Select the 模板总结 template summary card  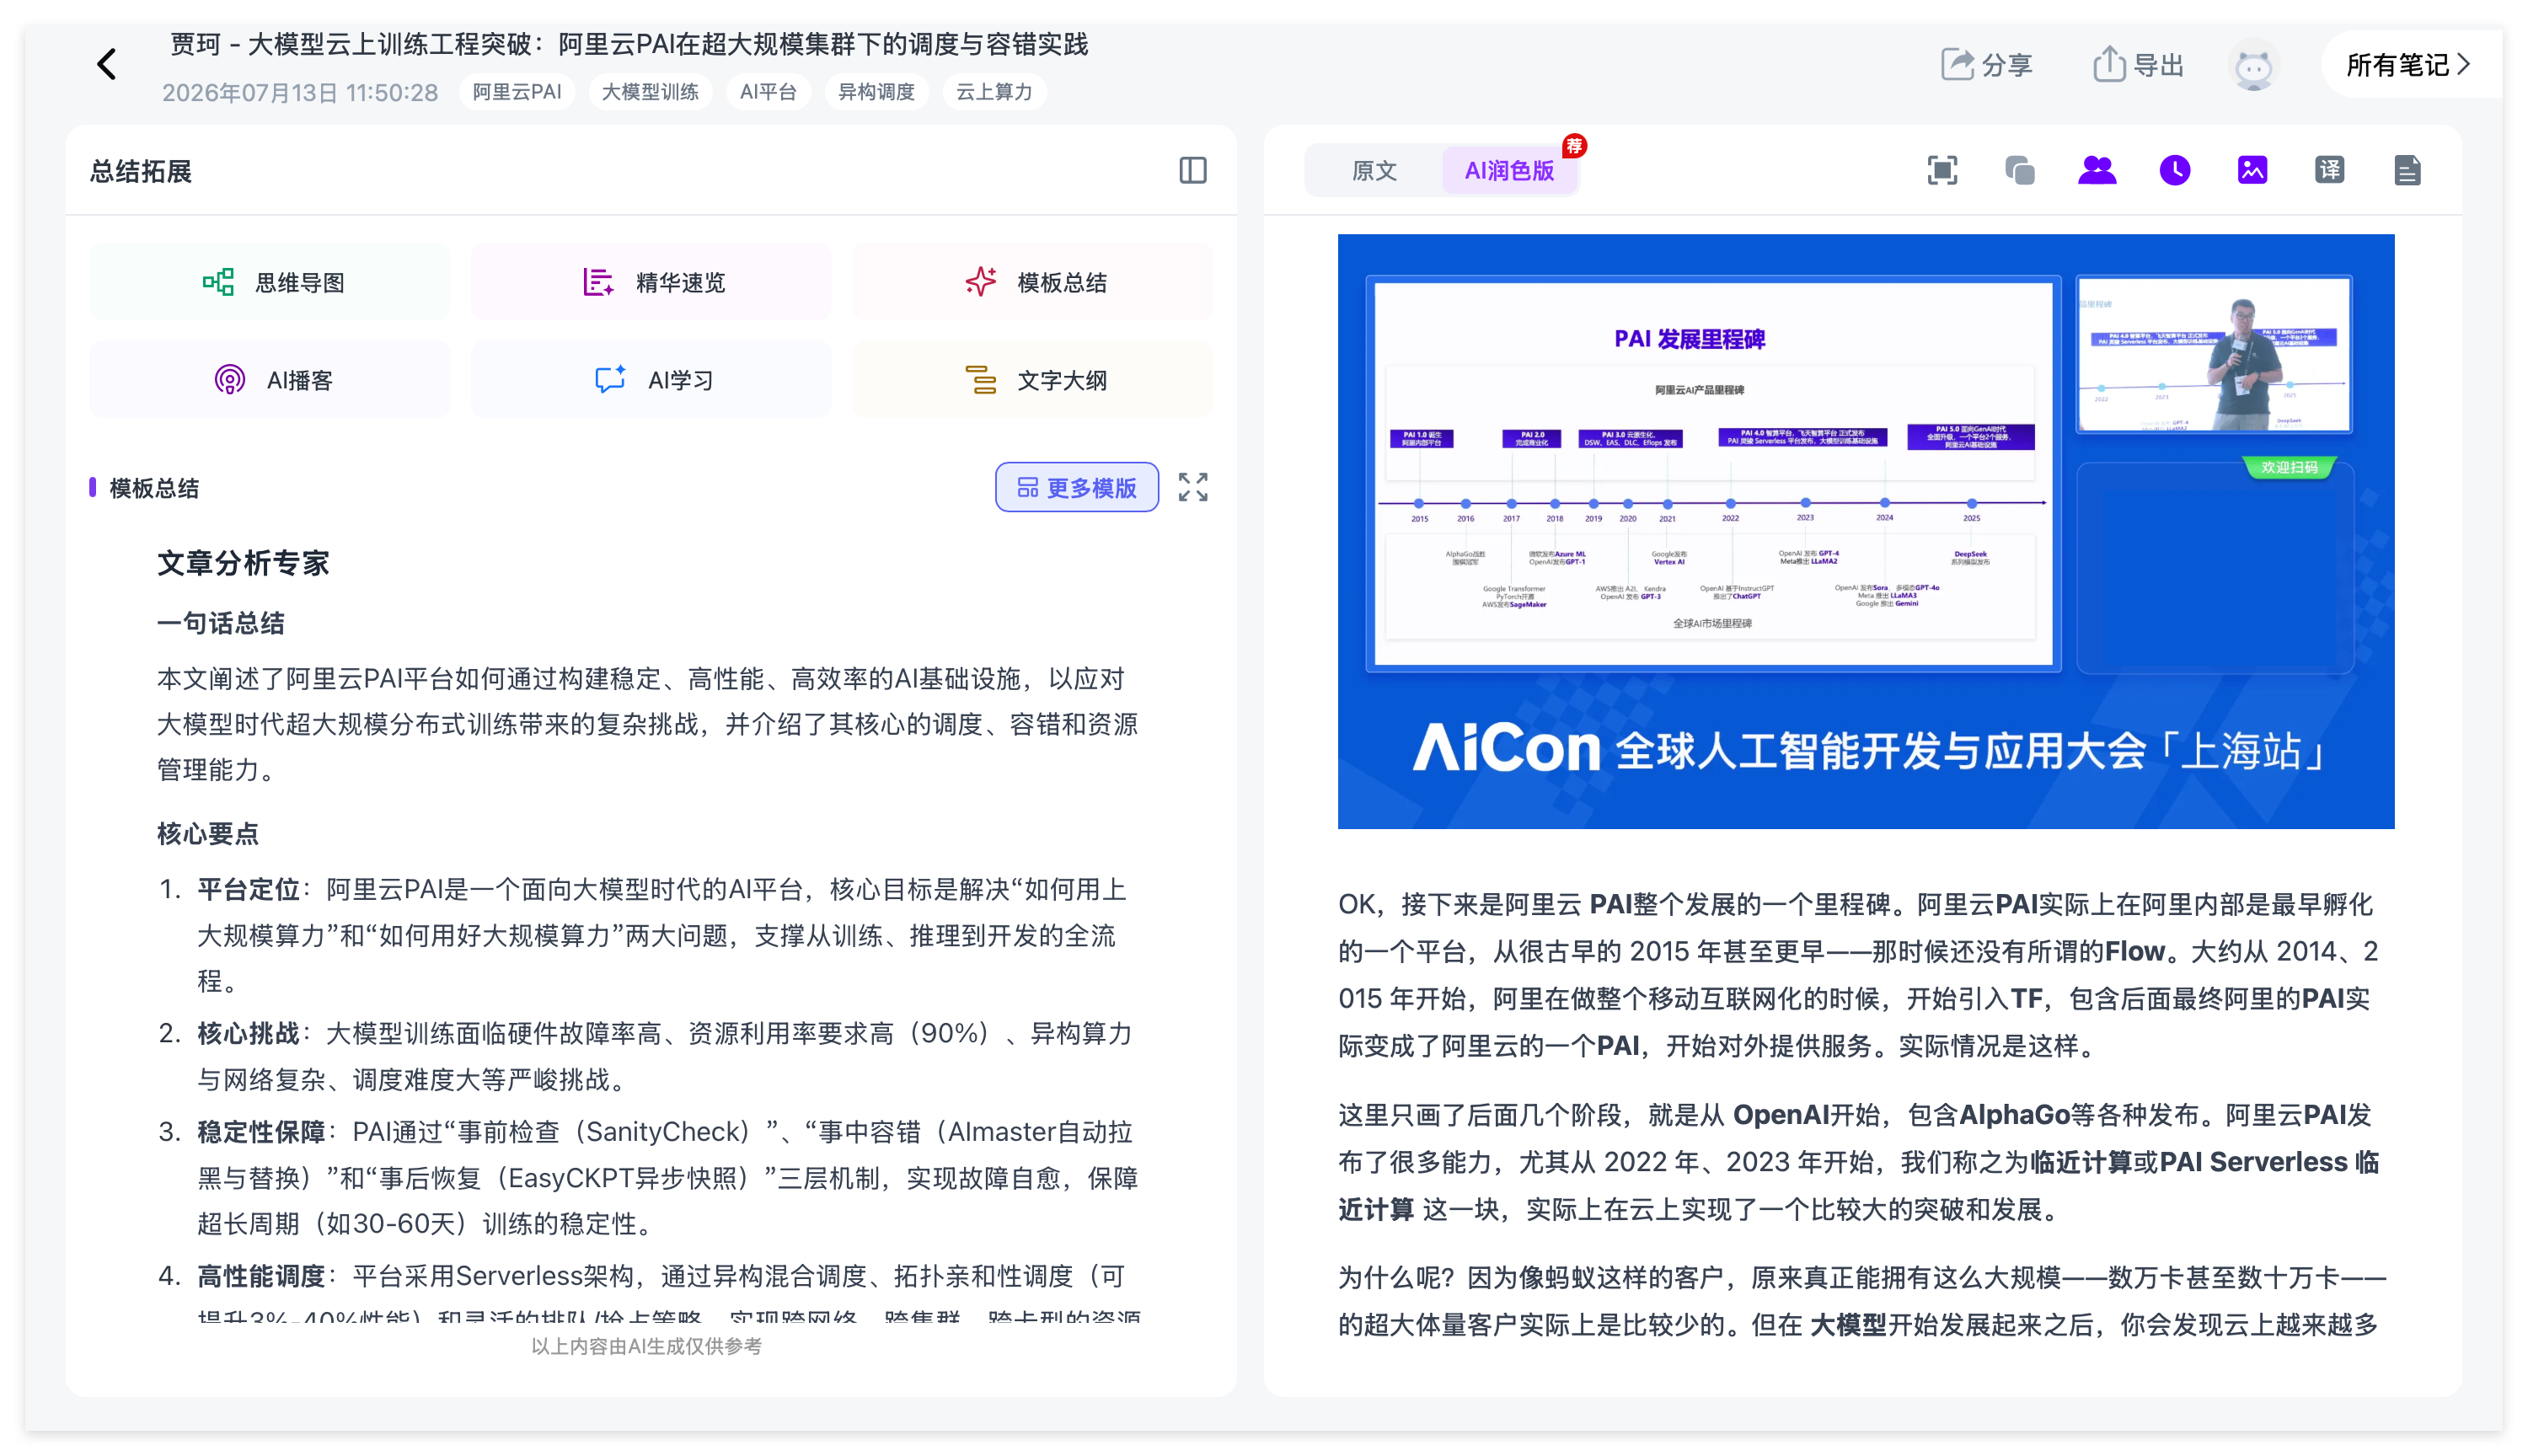click(1032, 282)
